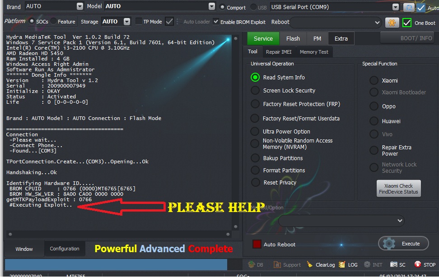Select the USB connection radio button
Screen dimensions: 439x277
pos(253,7)
